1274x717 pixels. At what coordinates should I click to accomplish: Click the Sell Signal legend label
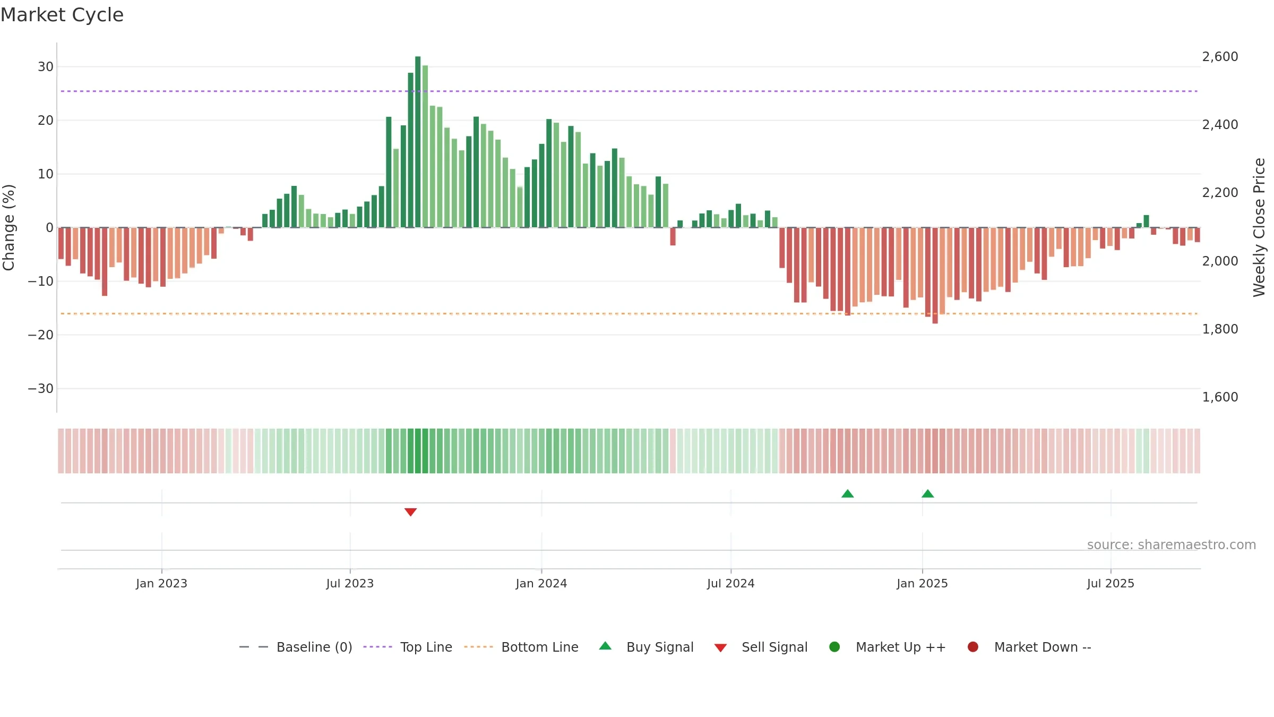[x=774, y=647]
